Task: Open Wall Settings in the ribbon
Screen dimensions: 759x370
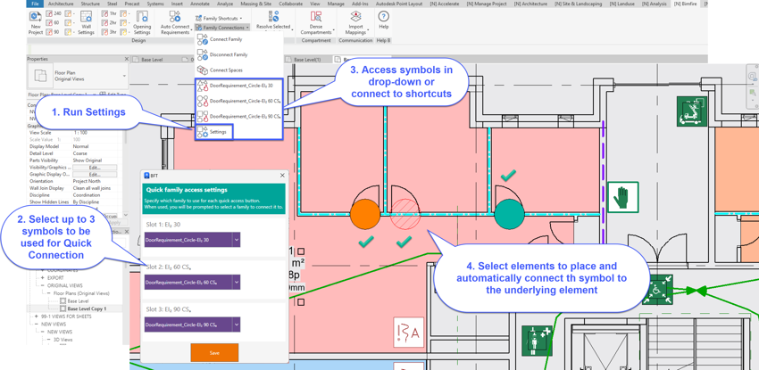Action: [x=86, y=22]
